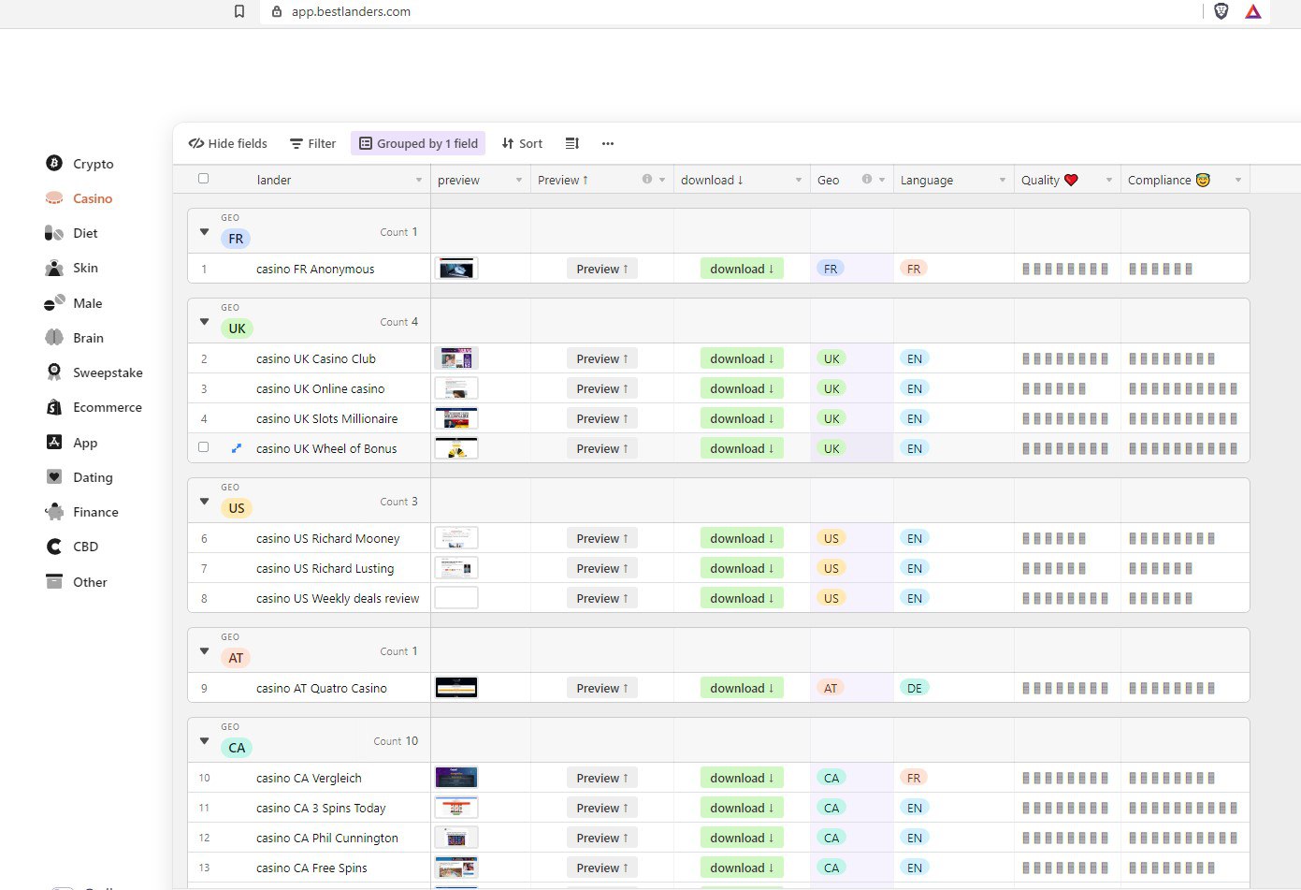Click the DE language tag for Quatro Casino
Viewport: 1301px width, 890px height.
click(x=914, y=688)
